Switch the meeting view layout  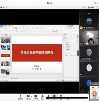pyautogui.click(x=91, y=8)
